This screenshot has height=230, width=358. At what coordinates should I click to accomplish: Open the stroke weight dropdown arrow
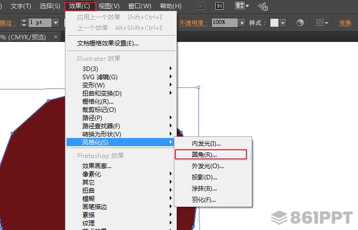click(56, 22)
